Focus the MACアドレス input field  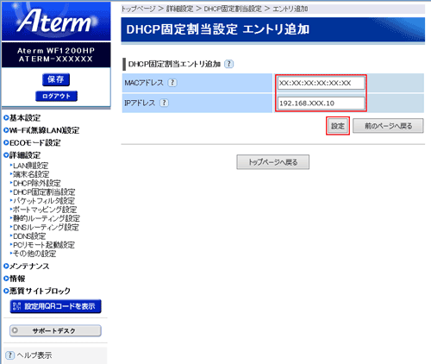point(321,83)
